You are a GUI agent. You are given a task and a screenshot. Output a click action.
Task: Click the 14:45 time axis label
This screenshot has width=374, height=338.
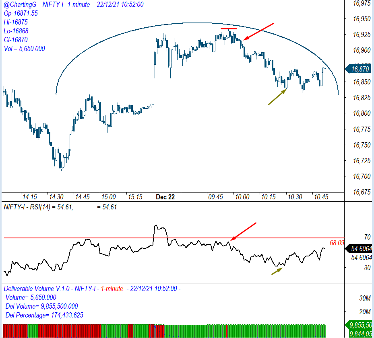(82, 197)
